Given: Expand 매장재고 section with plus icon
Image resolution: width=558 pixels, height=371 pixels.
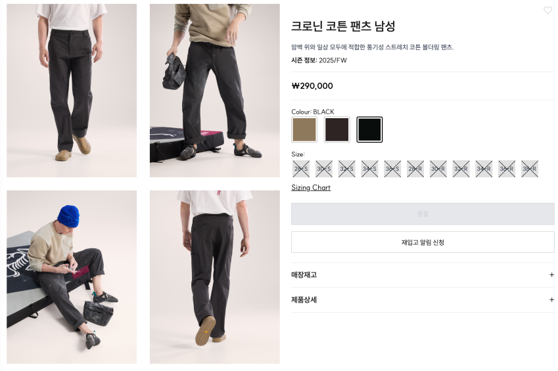Looking at the screenshot, I should [x=551, y=274].
